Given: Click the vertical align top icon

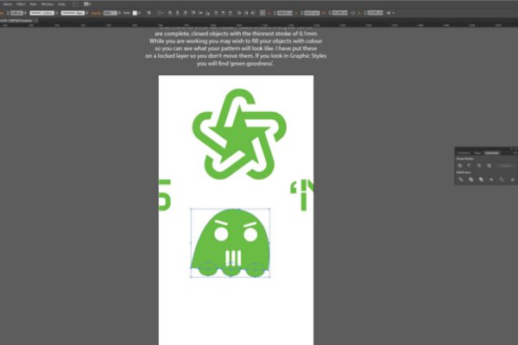Looking at the screenshot, I should pyautogui.click(x=193, y=13).
